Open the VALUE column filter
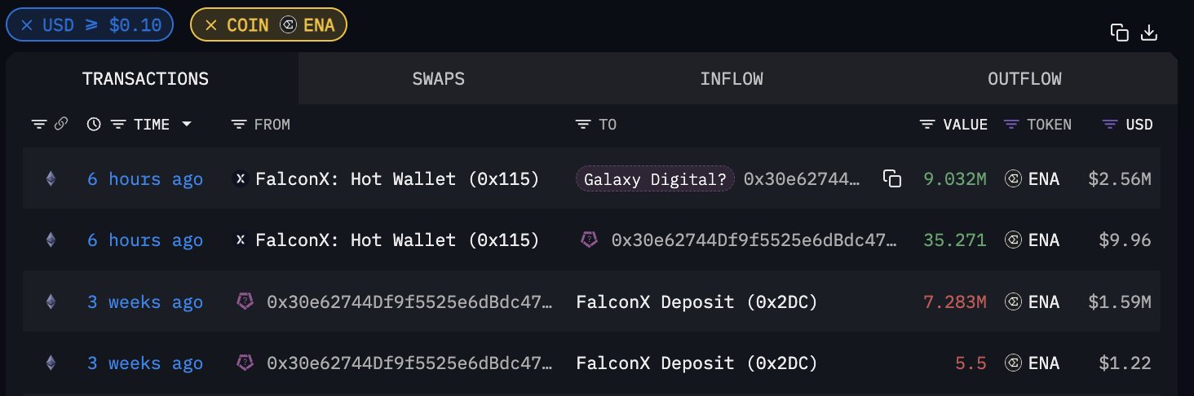The height and width of the screenshot is (396, 1194). (927, 125)
